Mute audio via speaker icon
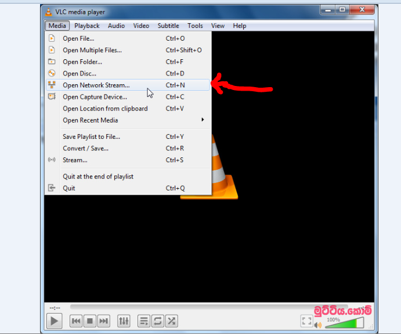Image resolution: width=401 pixels, height=334 pixels. (318, 325)
